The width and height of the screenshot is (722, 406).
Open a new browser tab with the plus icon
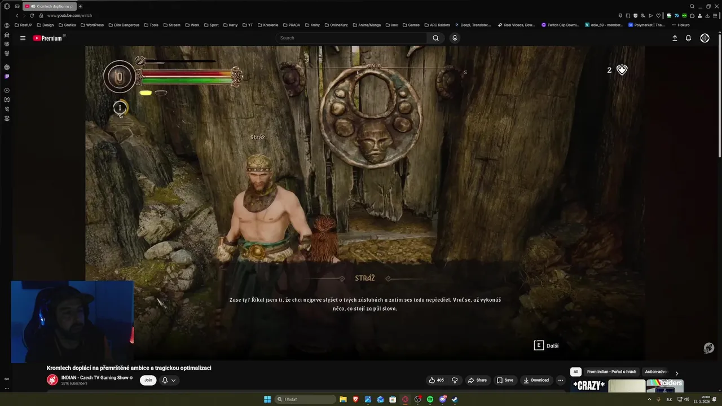coord(80,6)
